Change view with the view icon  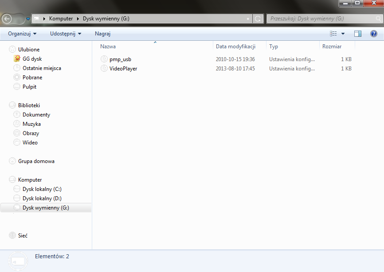[x=333, y=34]
